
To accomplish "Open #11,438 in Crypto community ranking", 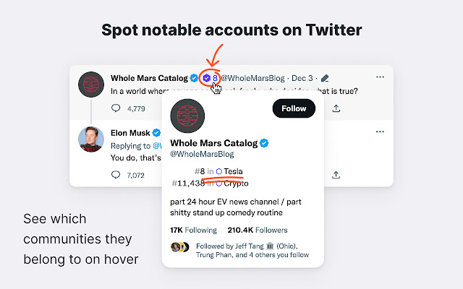I will click(210, 184).
